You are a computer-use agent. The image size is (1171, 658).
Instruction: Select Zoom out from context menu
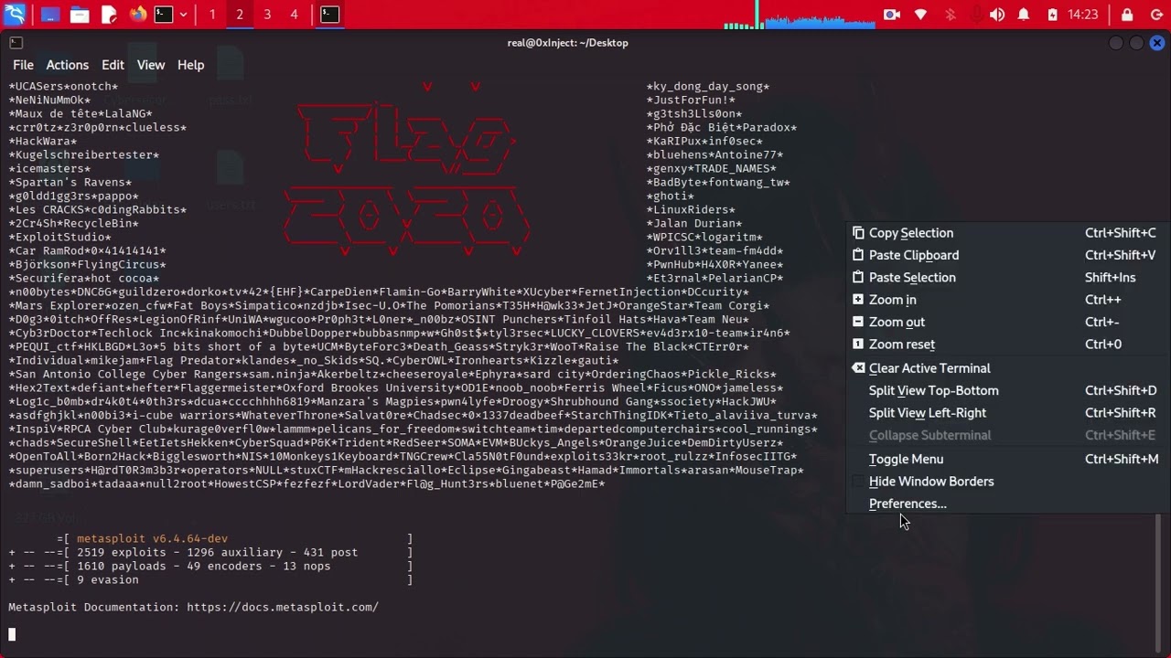[1005, 322]
